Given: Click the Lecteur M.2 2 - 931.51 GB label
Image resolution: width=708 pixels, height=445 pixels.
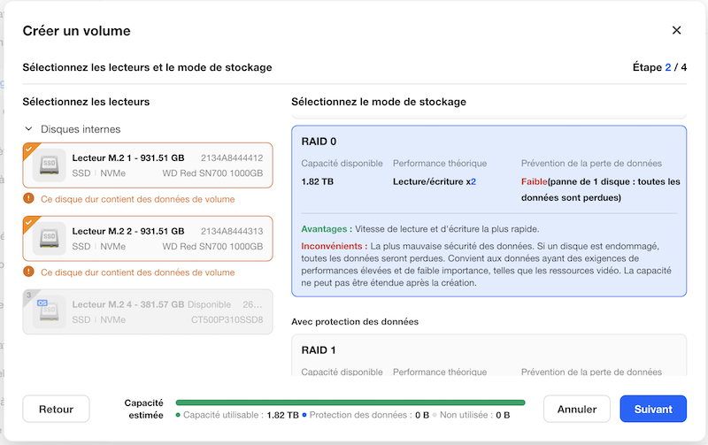Looking at the screenshot, I should click(x=128, y=231).
